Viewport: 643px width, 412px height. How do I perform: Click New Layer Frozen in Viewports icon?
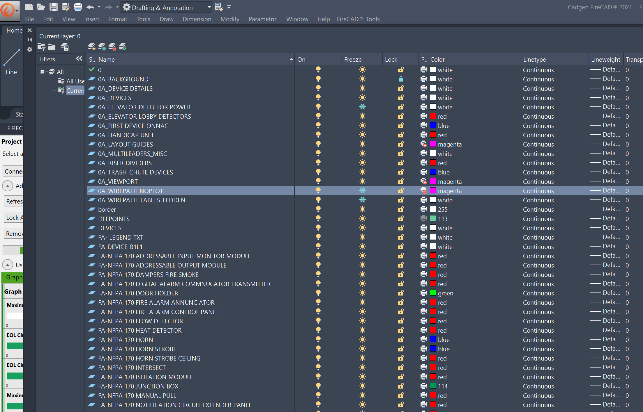(102, 47)
